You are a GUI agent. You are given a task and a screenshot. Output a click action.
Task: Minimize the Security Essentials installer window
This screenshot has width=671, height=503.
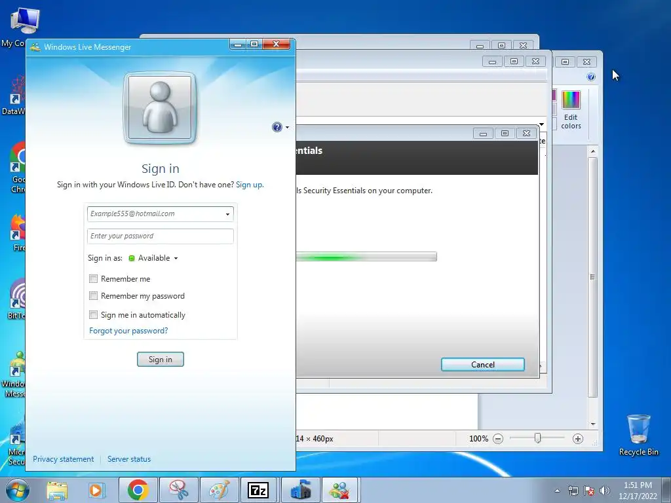tap(483, 134)
